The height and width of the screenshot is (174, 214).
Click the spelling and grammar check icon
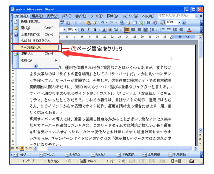[62, 23]
